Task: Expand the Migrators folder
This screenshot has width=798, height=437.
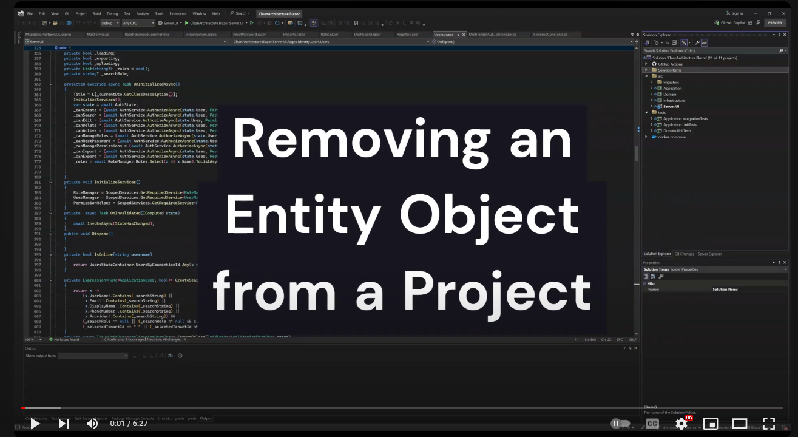Action: (x=651, y=82)
